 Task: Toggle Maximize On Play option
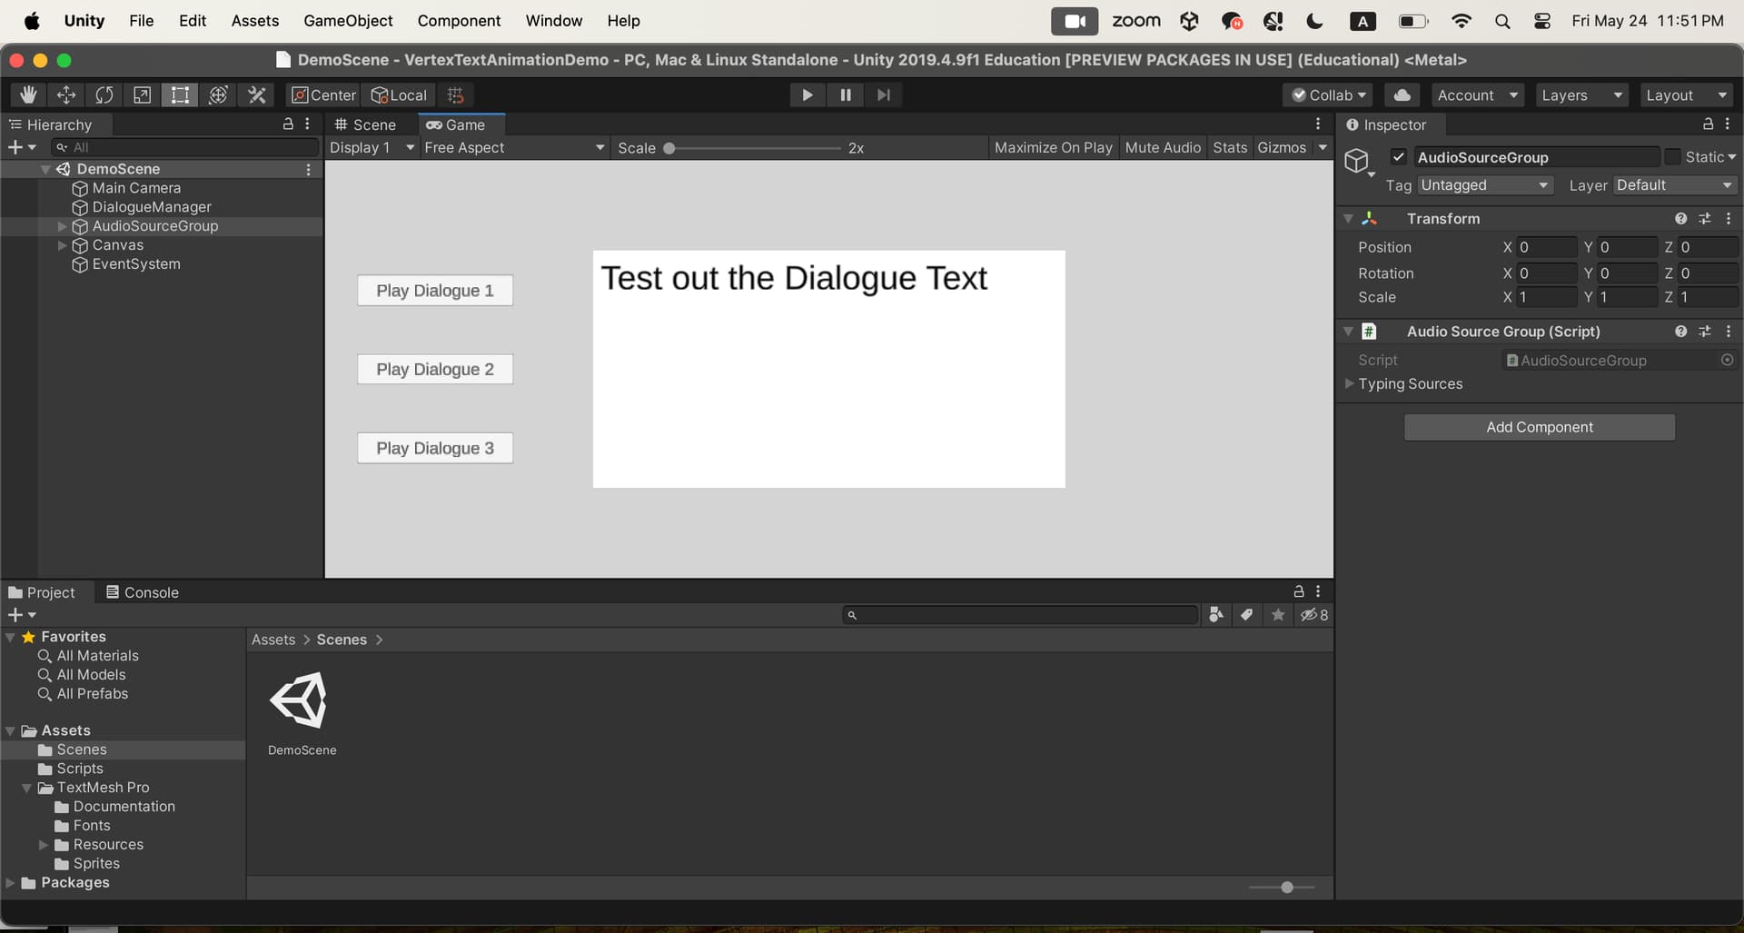pos(1053,147)
